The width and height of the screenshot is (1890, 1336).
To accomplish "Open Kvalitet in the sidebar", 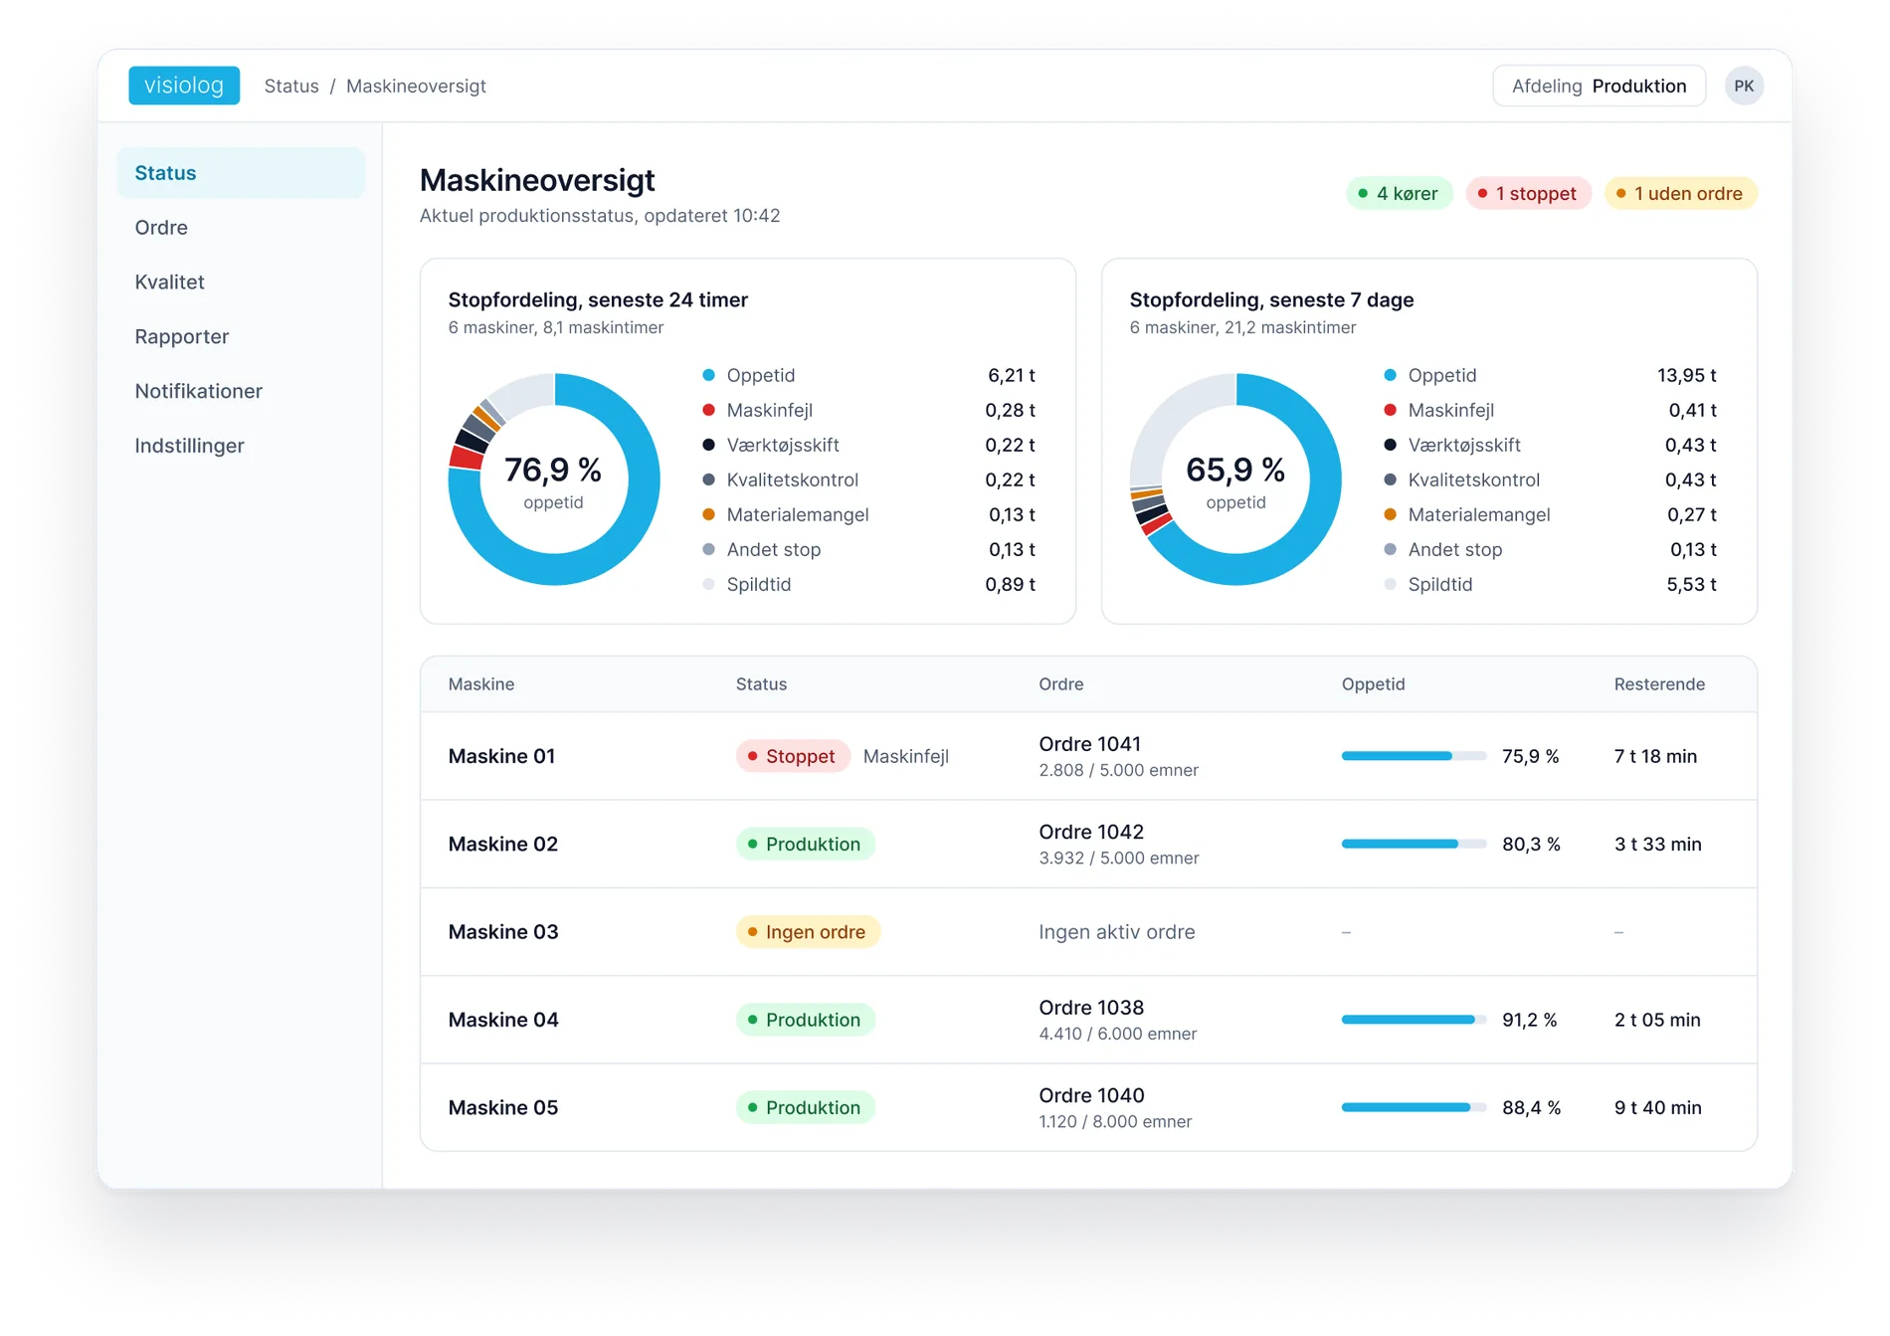I will click(241, 283).
